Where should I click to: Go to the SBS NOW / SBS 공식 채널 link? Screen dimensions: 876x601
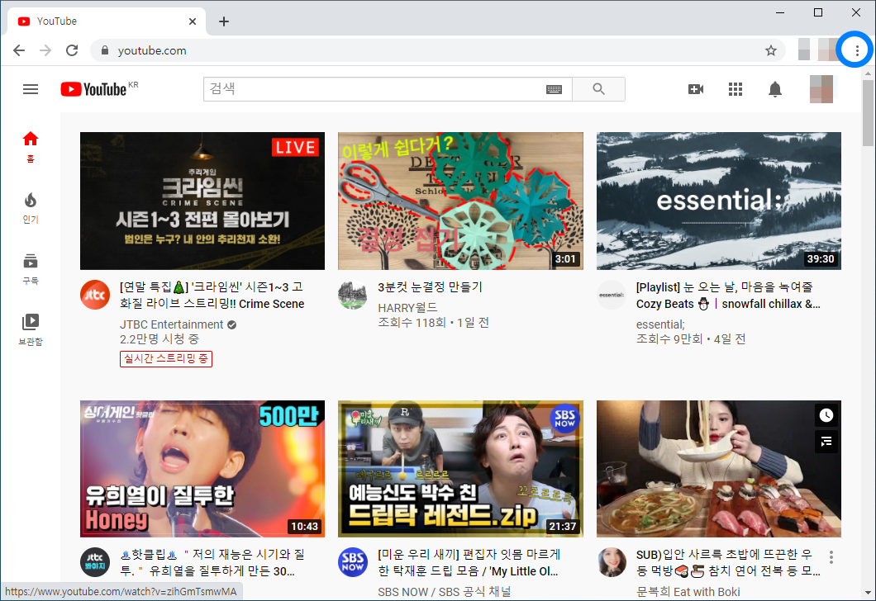444,592
